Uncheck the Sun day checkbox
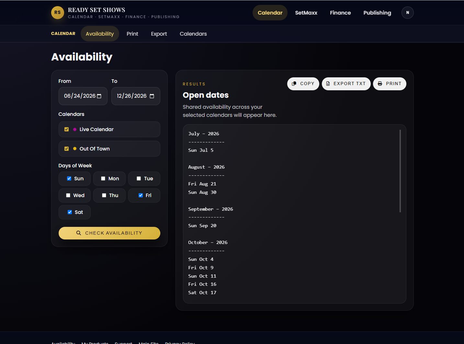This screenshot has height=344, width=464. click(x=69, y=179)
